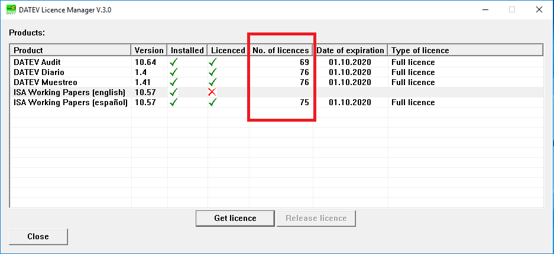This screenshot has width=554, height=254.
Task: Click Licenced checkmark for ISA Working Papers (español)
Action: click(212, 102)
